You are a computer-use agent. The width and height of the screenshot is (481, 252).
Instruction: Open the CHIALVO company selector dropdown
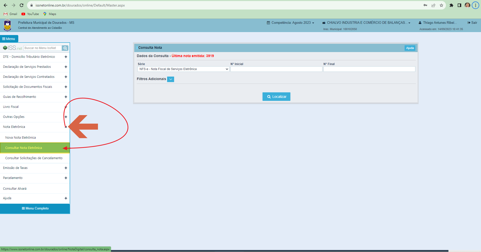[366, 23]
